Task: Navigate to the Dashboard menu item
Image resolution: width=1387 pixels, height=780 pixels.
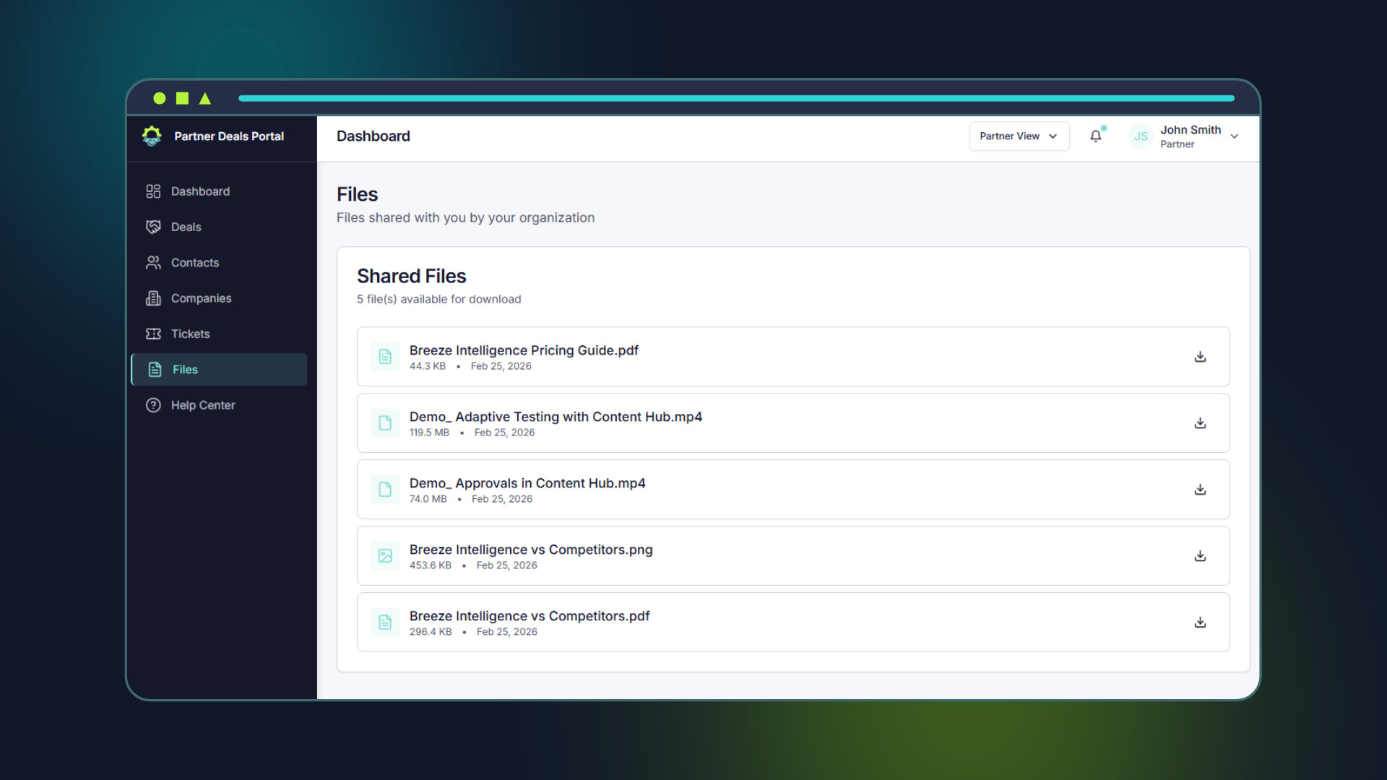Action: click(x=200, y=191)
